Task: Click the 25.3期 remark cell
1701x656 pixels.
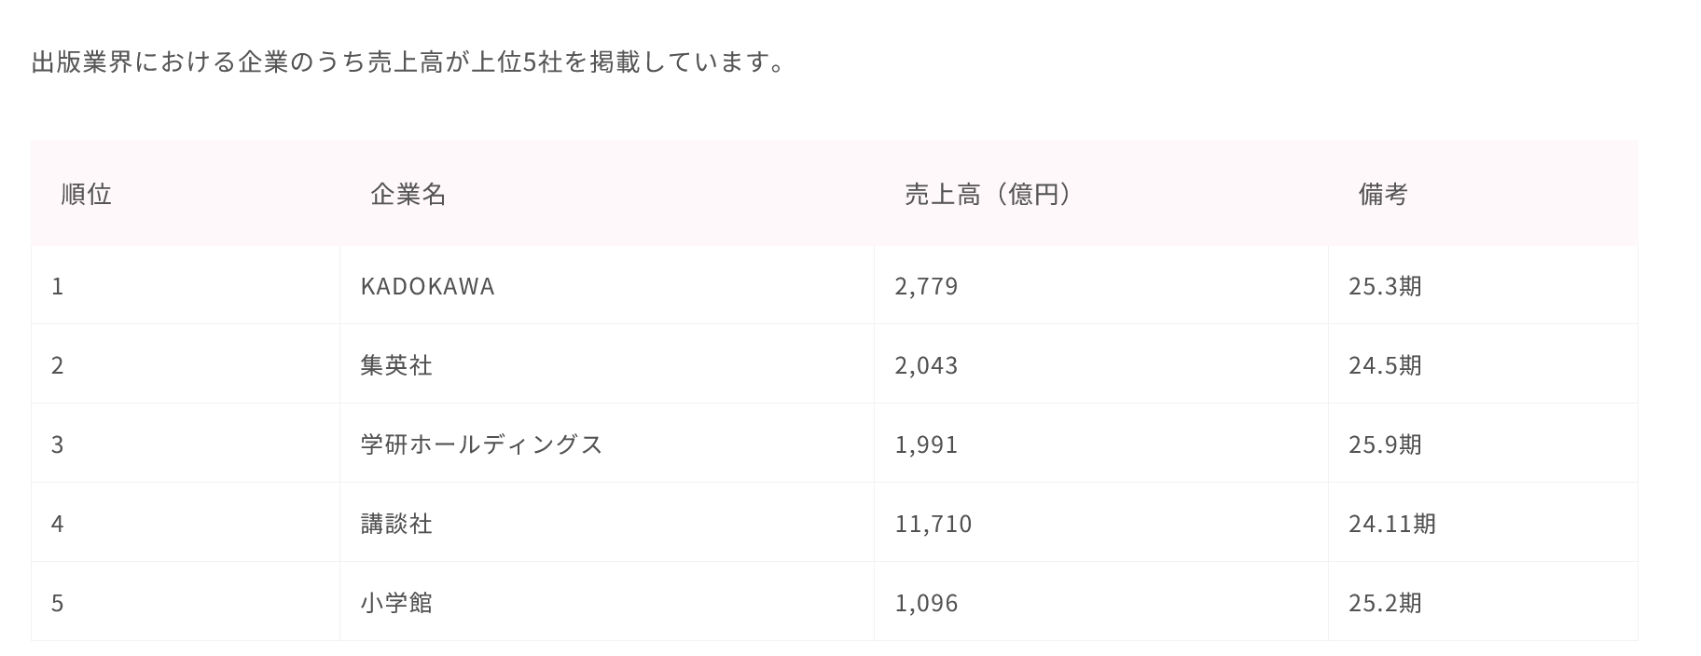Action: (x=1385, y=286)
